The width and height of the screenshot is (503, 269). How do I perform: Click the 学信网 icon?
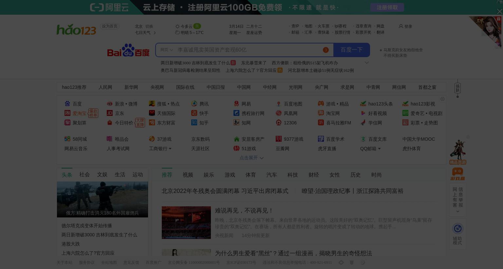point(363,122)
